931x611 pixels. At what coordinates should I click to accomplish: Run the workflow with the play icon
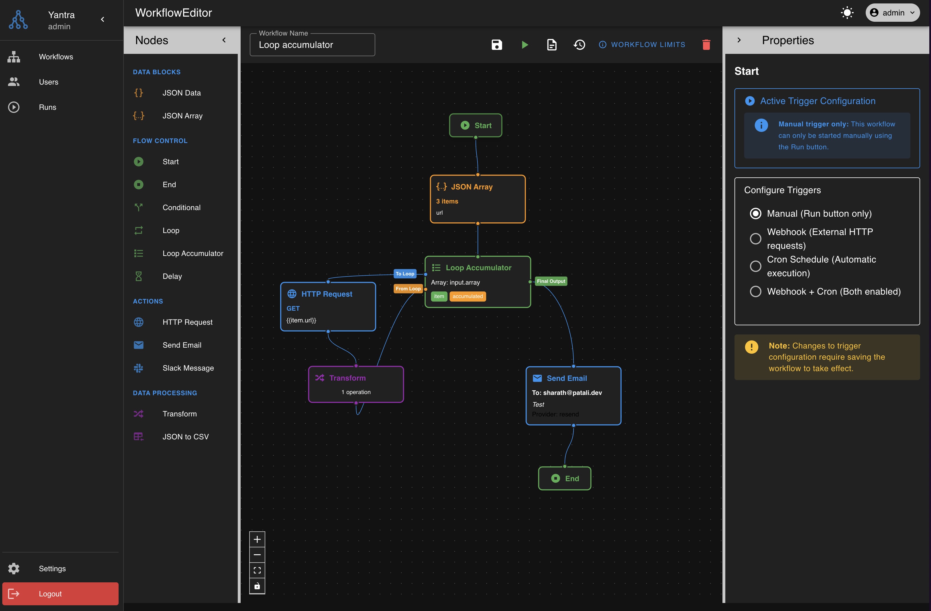524,44
